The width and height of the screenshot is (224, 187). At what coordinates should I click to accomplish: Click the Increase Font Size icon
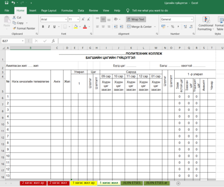click(83, 19)
